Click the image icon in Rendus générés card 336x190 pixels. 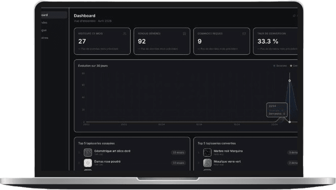point(184,34)
